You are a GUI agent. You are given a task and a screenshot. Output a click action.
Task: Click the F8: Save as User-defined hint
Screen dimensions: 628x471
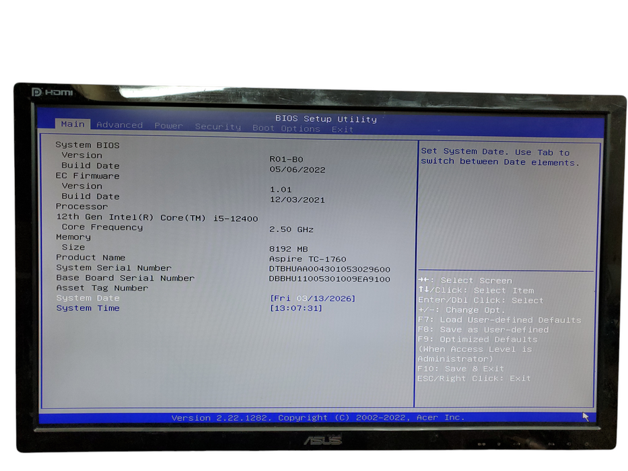[x=483, y=330]
